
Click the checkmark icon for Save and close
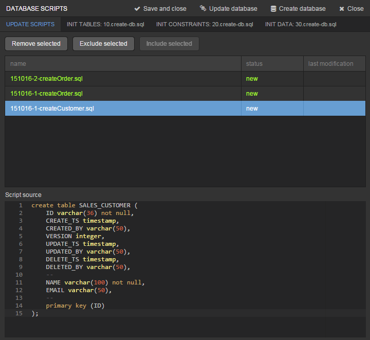[137, 9]
